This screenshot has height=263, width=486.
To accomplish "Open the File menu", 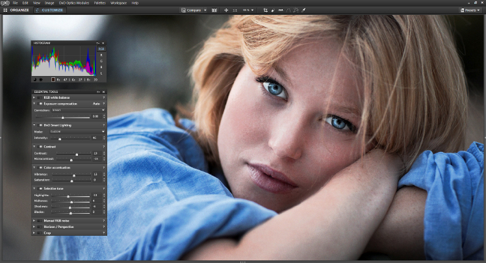I will pos(15,3).
